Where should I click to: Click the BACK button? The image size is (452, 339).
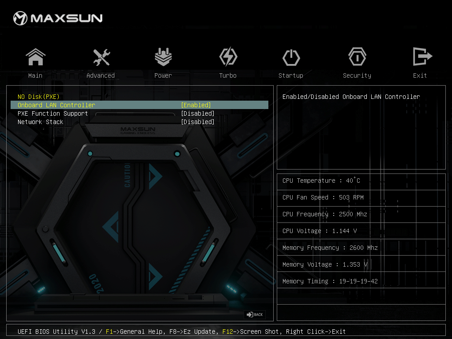[255, 314]
